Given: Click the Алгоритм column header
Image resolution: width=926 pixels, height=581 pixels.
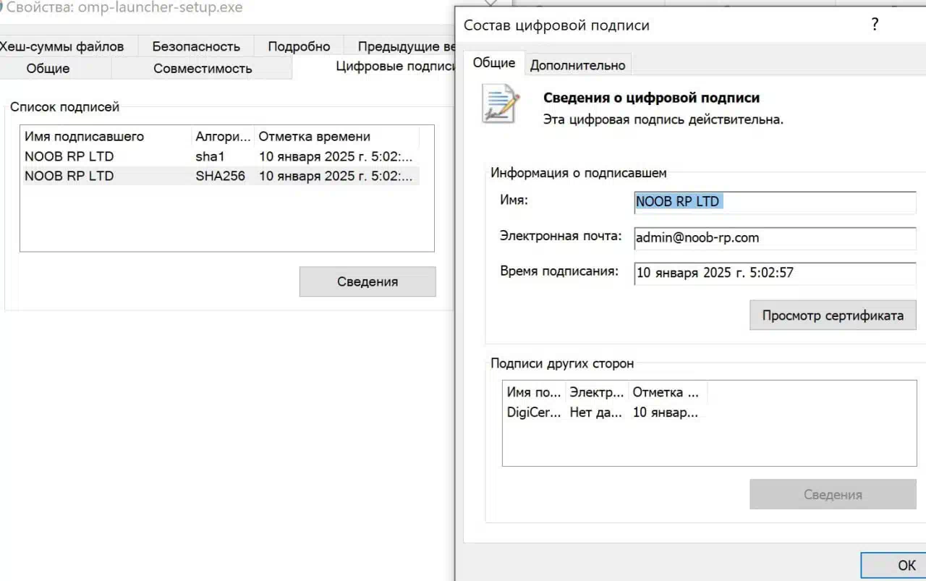Looking at the screenshot, I should [224, 136].
